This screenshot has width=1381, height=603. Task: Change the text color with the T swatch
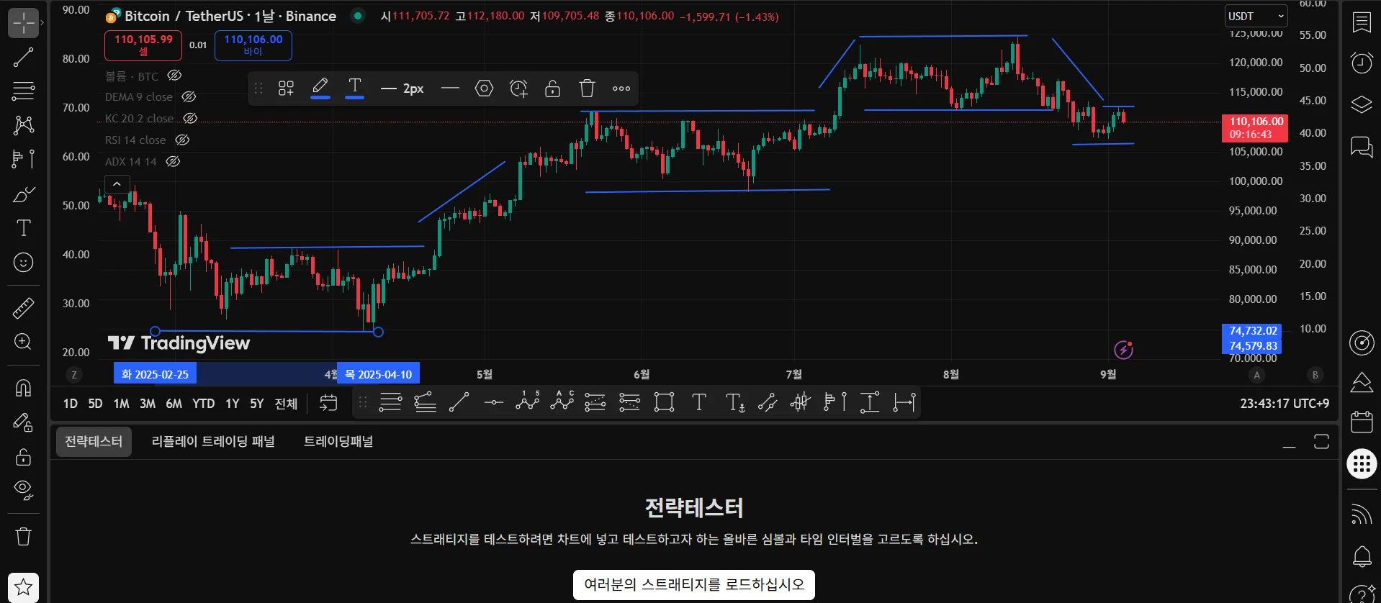[x=354, y=89]
